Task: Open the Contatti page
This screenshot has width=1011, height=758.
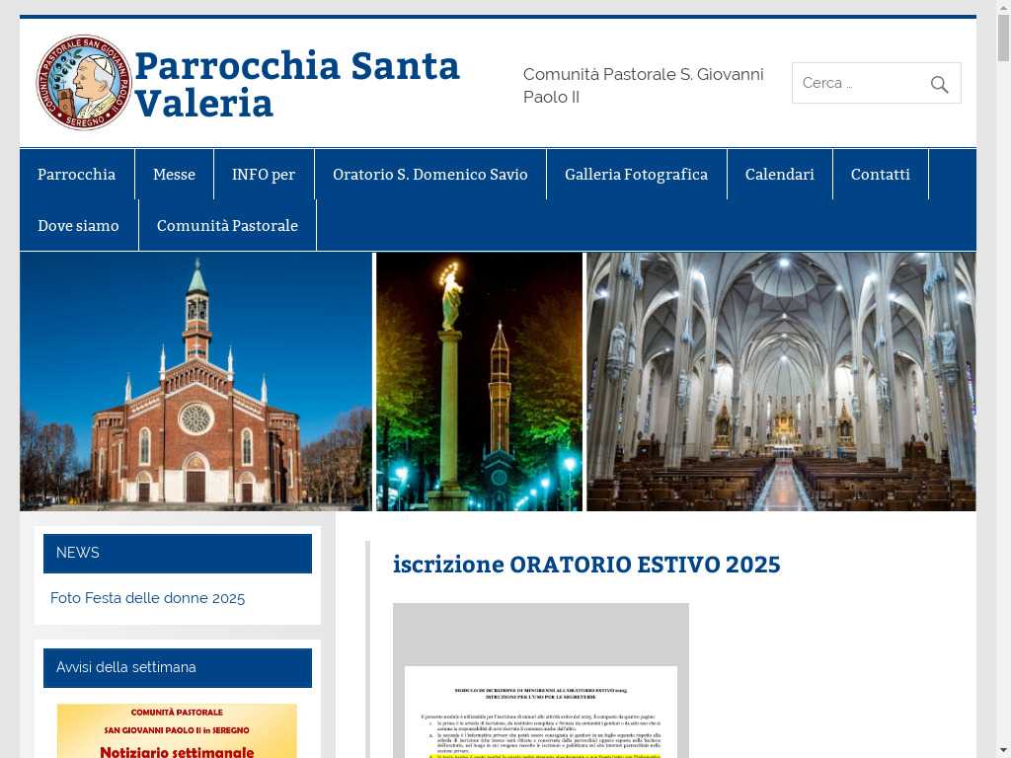Action: [880, 174]
